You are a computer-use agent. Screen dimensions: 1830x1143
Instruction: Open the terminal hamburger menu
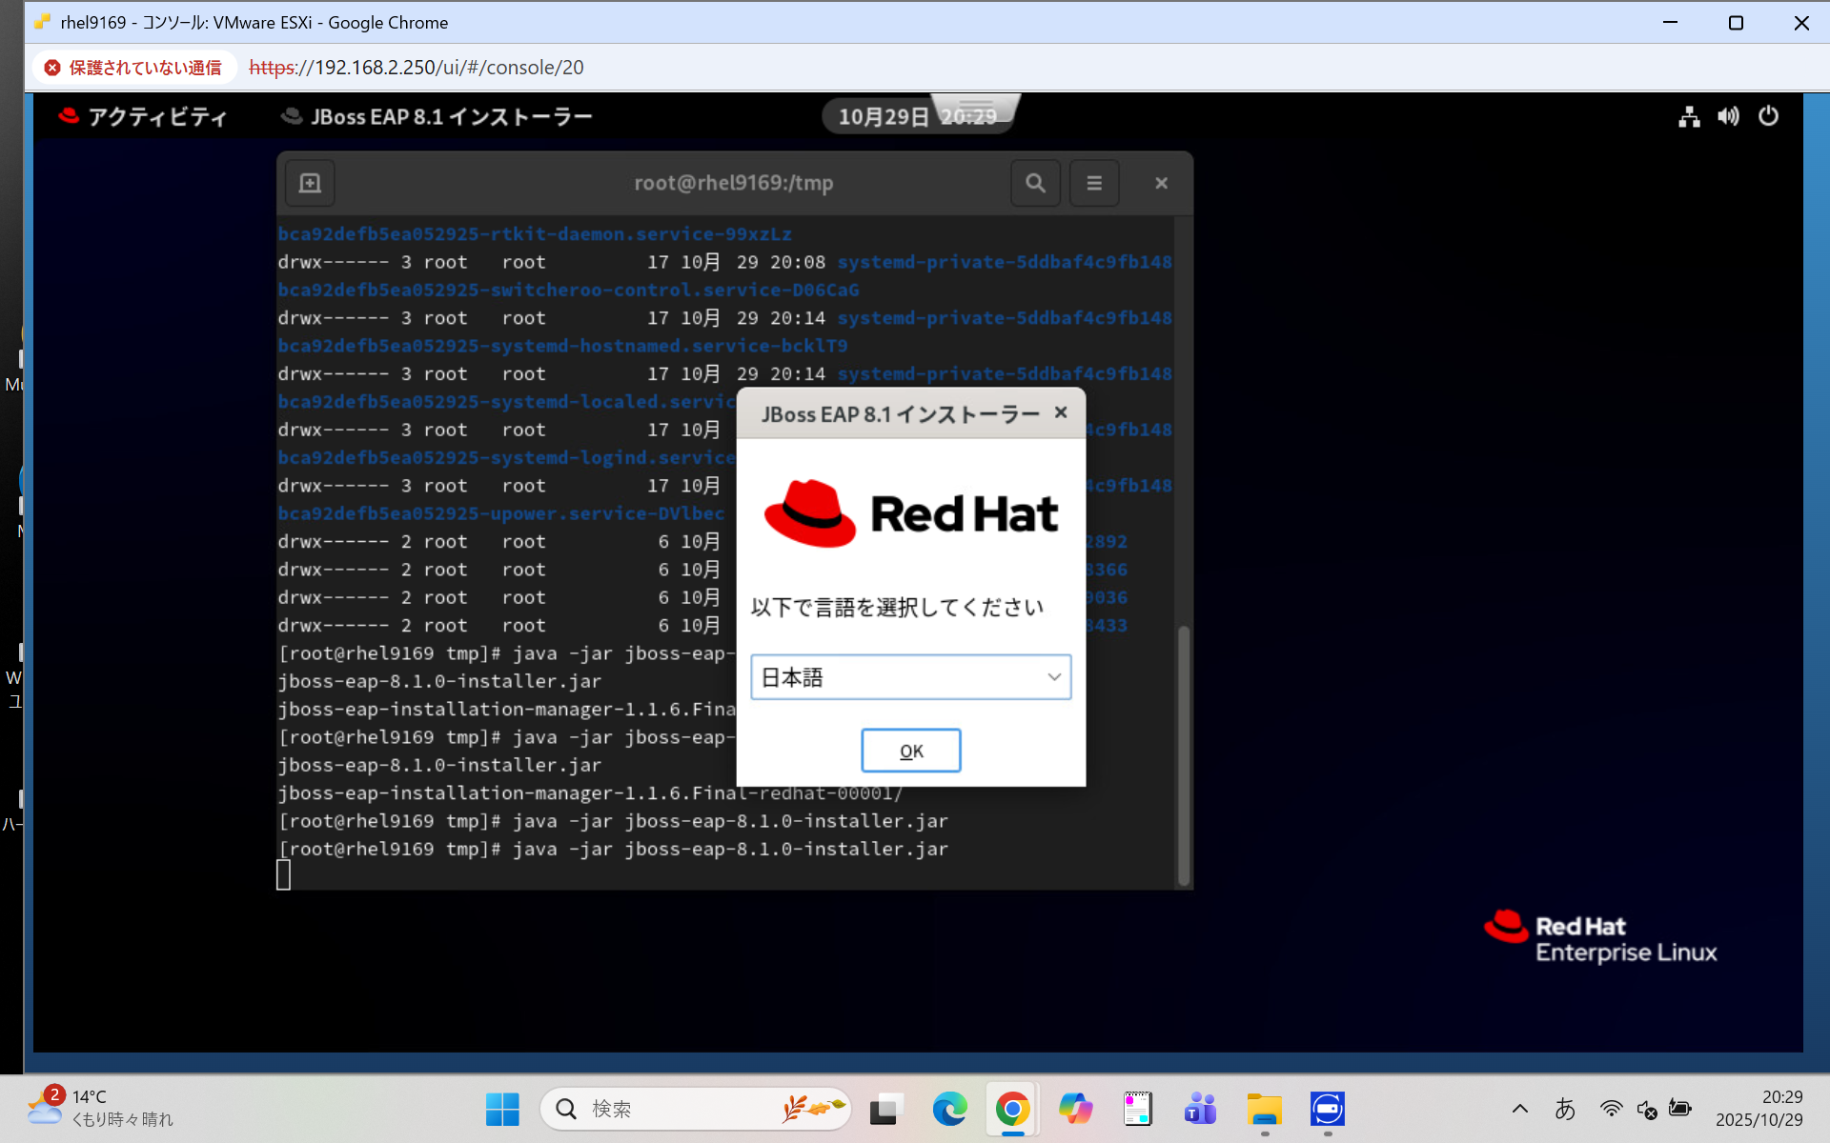(1094, 183)
